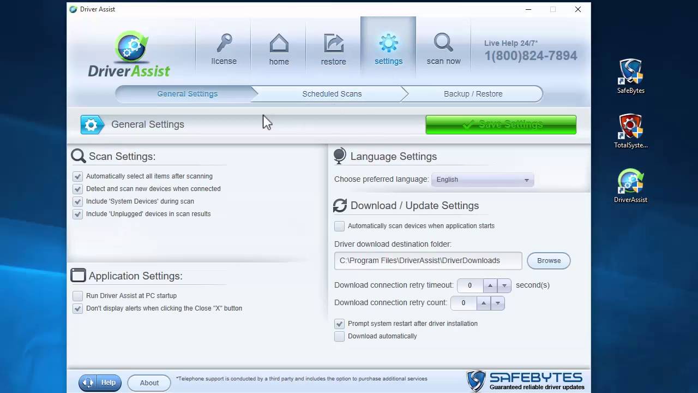Click Driver Assist title bar icon
This screenshot has height=393, width=698.
[x=74, y=9]
